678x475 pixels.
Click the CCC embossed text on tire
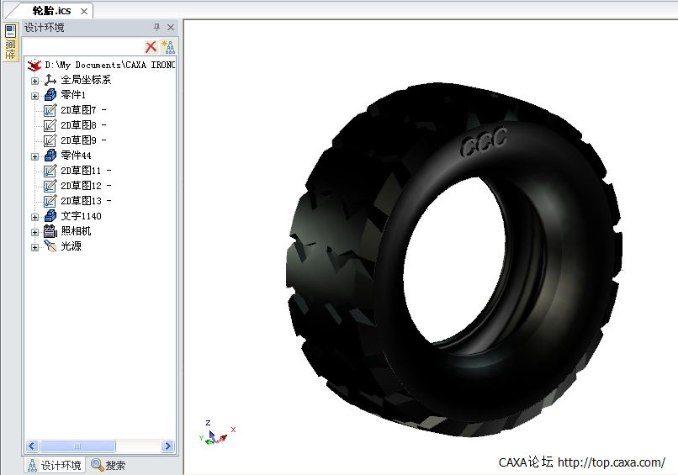[484, 141]
